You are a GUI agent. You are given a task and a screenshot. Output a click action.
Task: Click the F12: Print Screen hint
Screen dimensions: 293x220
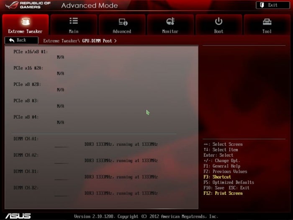pyautogui.click(x=223, y=193)
